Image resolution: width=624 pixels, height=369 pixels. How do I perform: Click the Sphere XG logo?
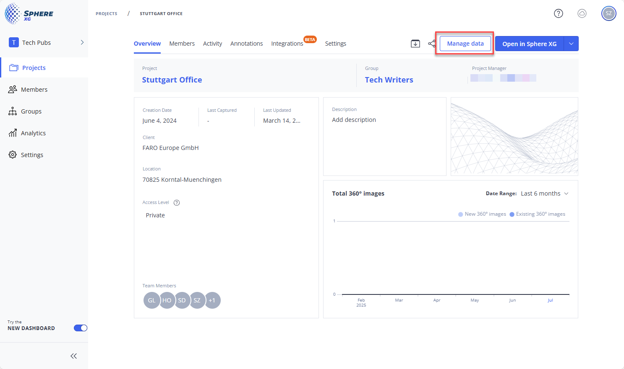tap(29, 14)
